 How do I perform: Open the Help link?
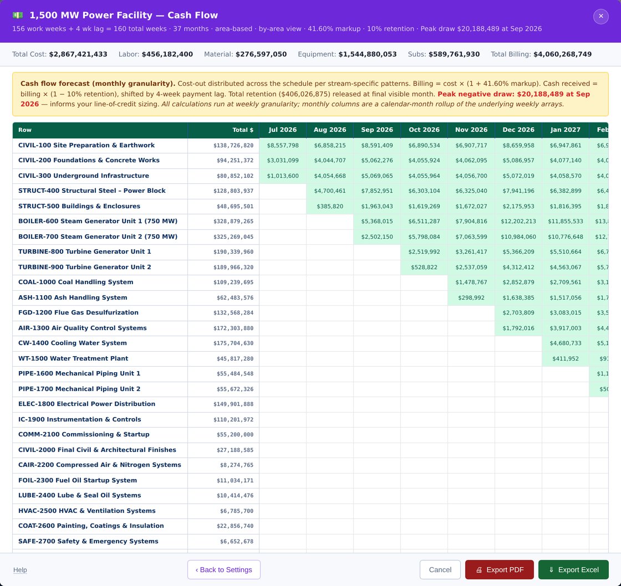[x=20, y=570]
